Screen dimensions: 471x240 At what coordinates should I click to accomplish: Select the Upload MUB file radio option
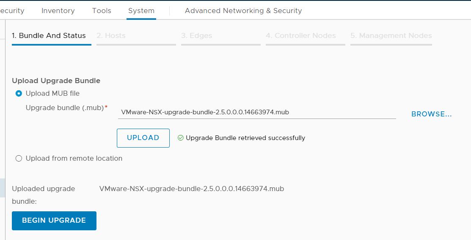(19, 94)
